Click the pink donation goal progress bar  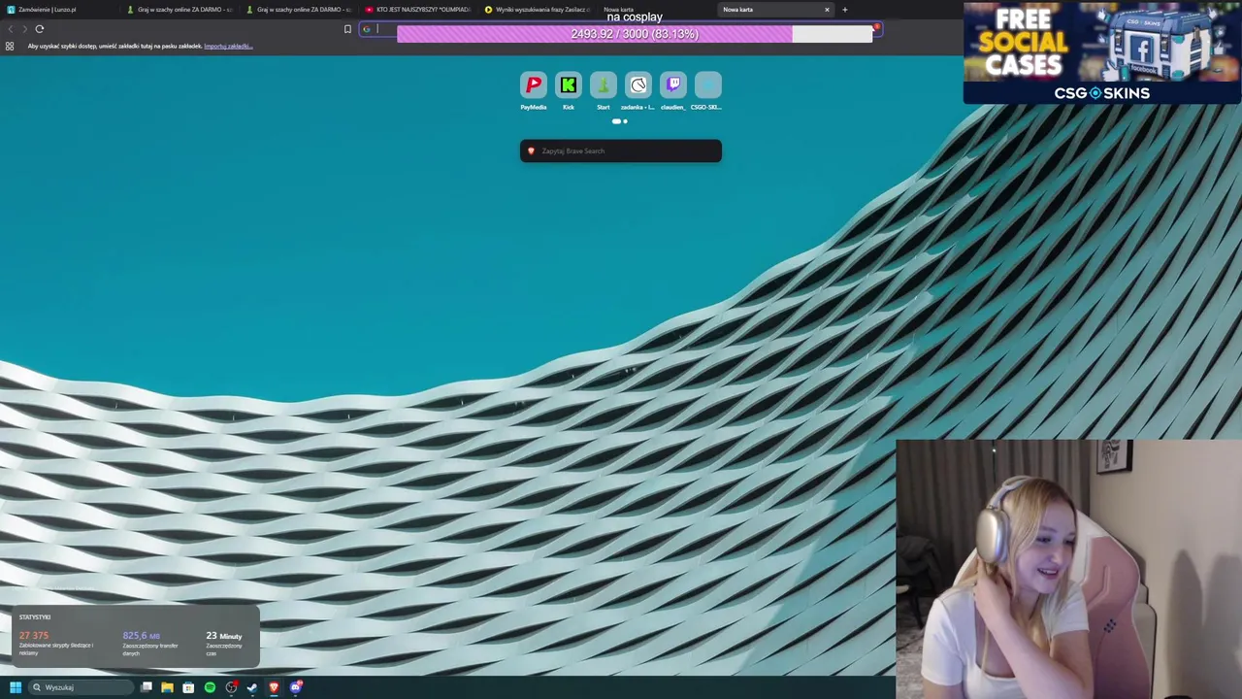(x=635, y=34)
